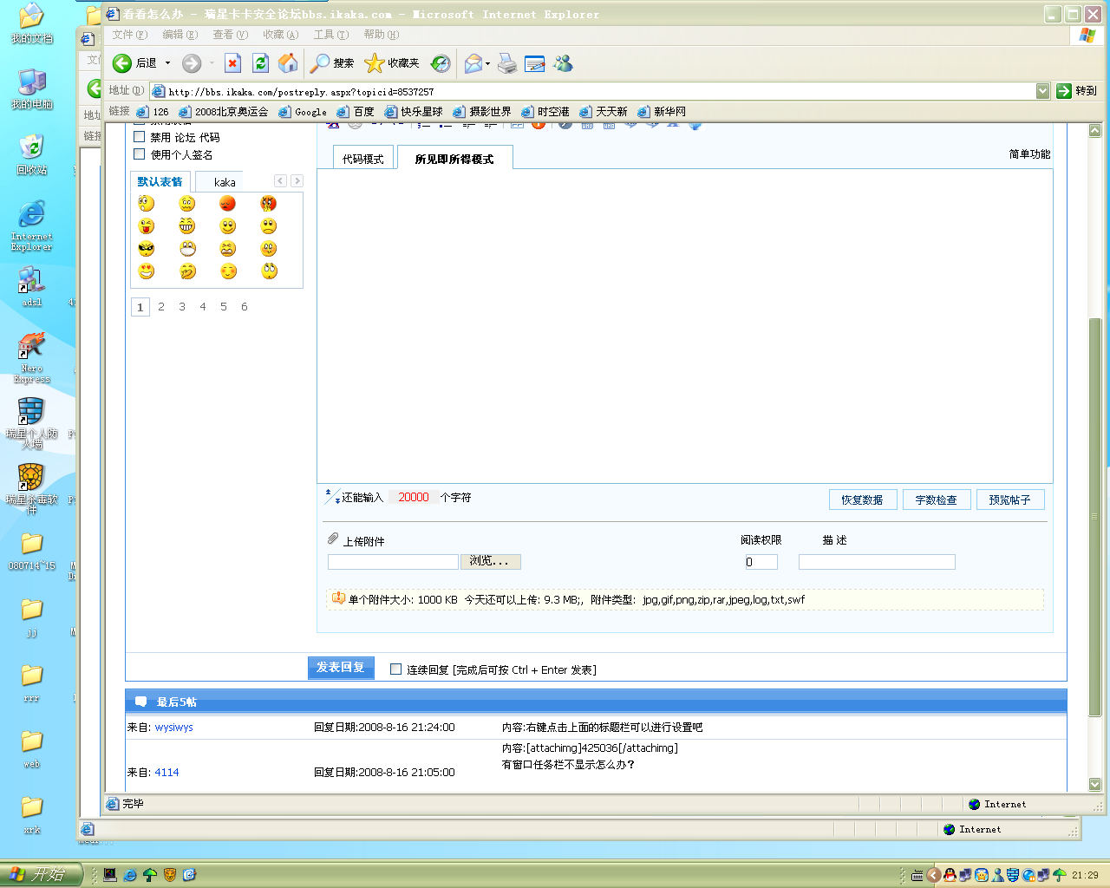Screen dimensions: 1110x888
Task: Click the Refresh page icon
Action: click(260, 63)
